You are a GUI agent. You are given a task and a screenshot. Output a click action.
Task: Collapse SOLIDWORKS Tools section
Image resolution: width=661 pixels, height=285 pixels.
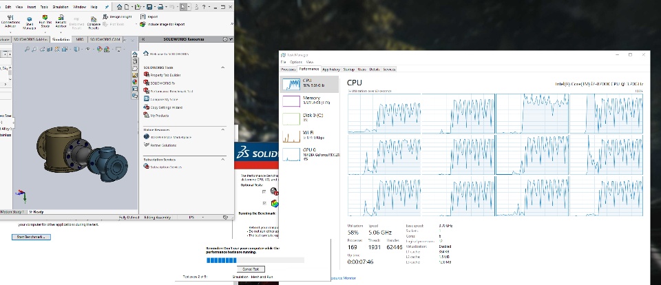click(222, 67)
